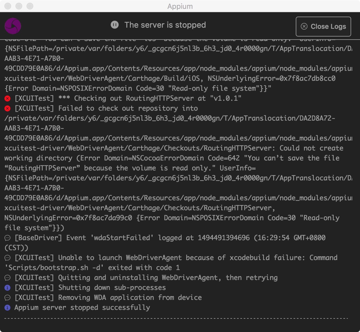Click the bubble icon beside "Quitting and uninstalling WebDriverAgent"

click(x=7, y=278)
